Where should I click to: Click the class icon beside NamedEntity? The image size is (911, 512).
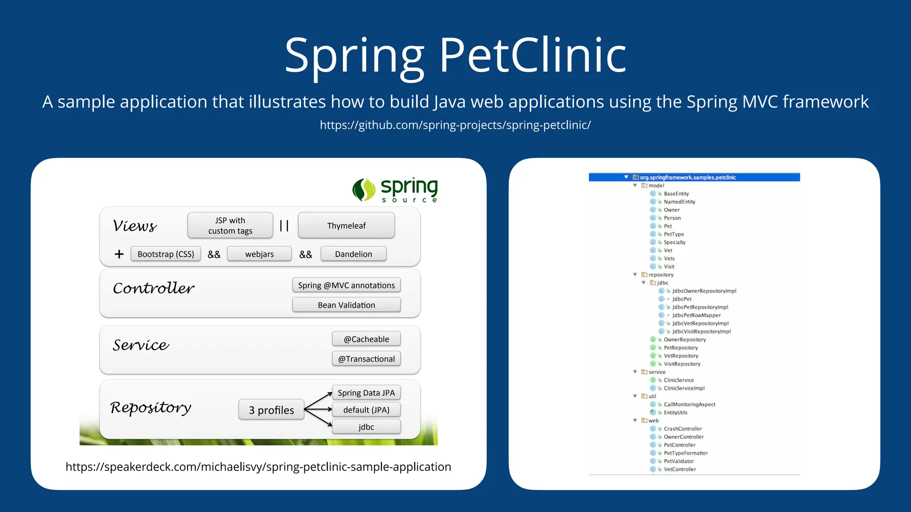pos(653,202)
